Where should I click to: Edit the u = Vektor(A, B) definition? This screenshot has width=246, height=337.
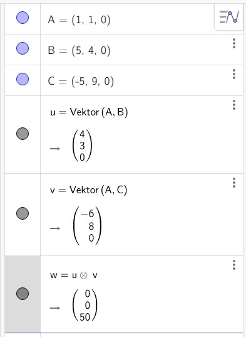tap(89, 112)
